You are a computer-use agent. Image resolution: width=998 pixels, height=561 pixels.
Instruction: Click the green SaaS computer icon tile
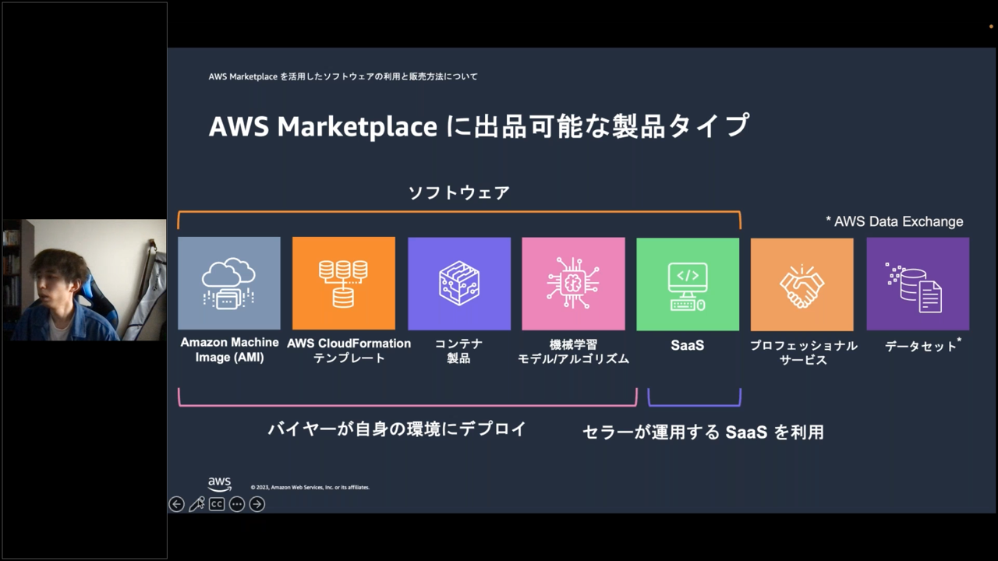[688, 284]
